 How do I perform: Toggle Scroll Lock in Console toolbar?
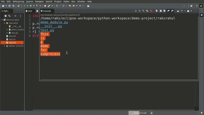pos(161,11)
